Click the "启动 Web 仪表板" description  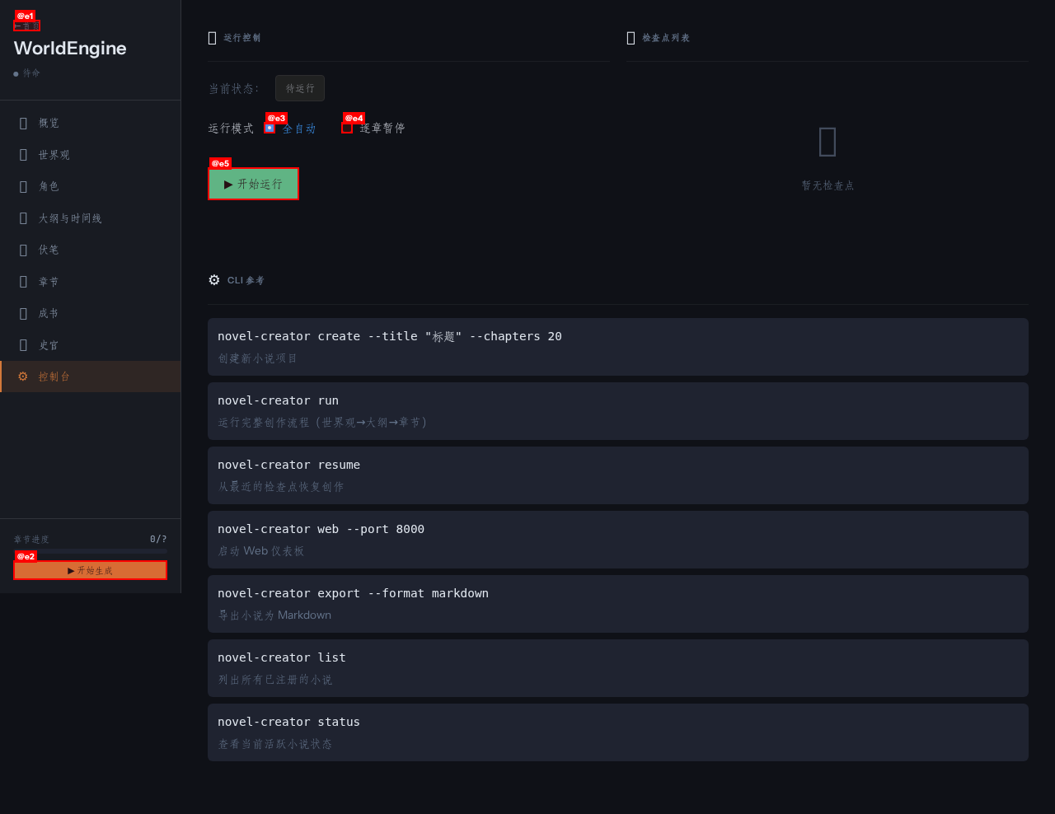261,551
